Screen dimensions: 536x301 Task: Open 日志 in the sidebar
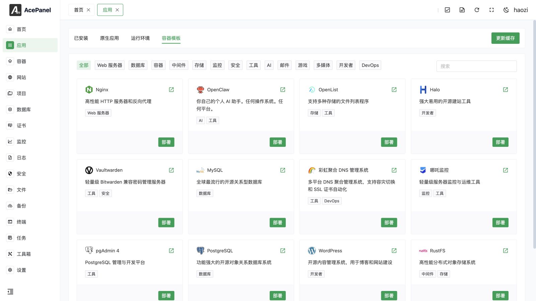[x=30, y=158]
